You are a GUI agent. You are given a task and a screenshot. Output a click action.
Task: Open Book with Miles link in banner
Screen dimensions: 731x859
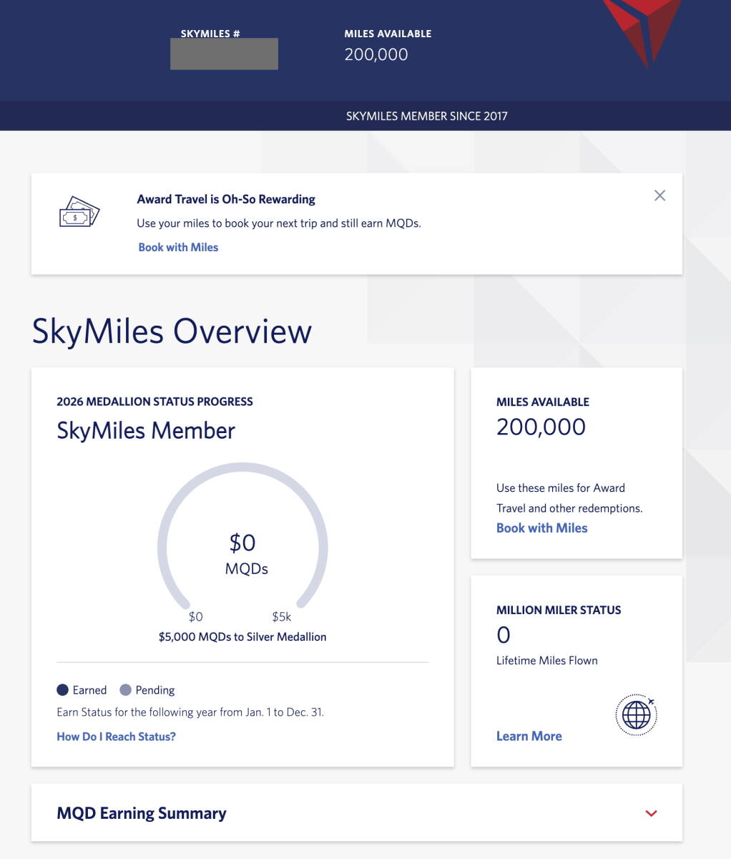178,247
